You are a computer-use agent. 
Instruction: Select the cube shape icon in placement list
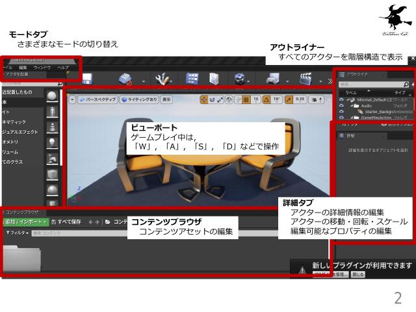52,174
